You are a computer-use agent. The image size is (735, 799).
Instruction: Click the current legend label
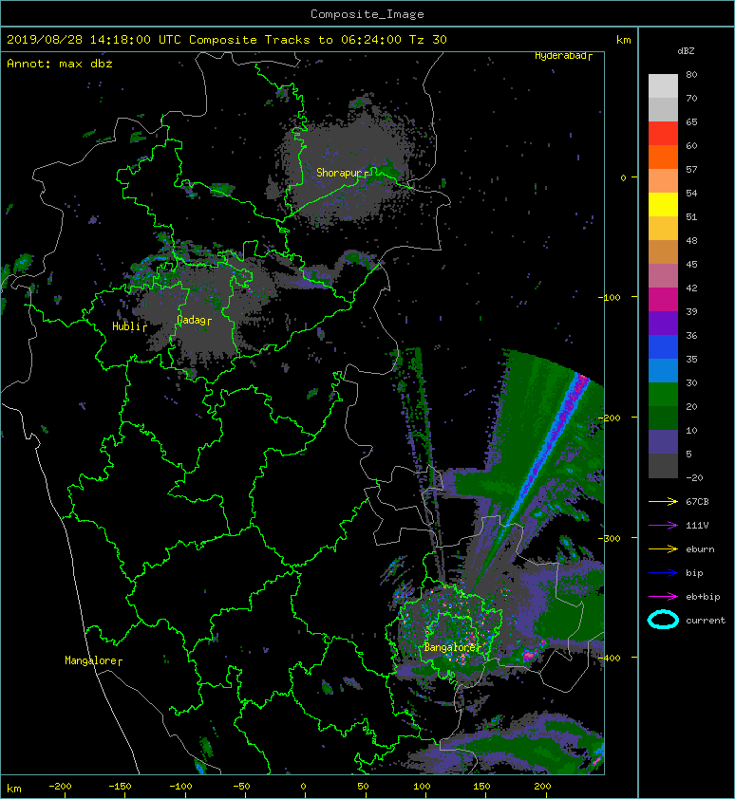(706, 621)
